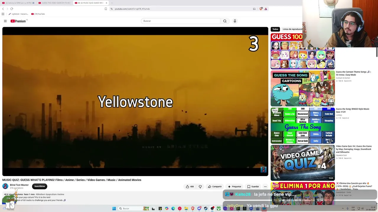
Task: Open the apps grid in bookmarks bar
Action: (3, 14)
